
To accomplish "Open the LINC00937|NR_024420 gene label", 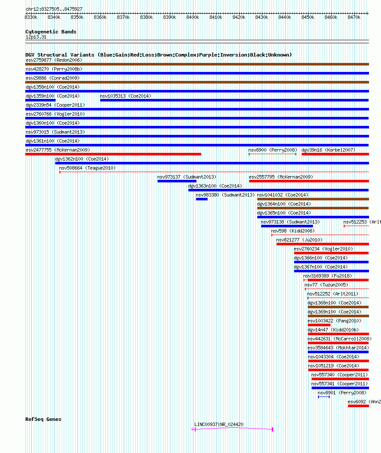I will click(x=219, y=424).
